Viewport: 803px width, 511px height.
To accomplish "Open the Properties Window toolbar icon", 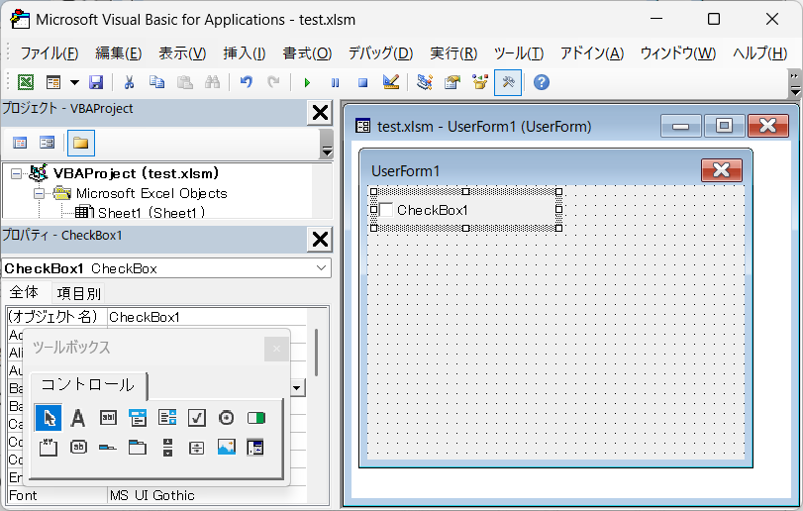I will coord(452,82).
